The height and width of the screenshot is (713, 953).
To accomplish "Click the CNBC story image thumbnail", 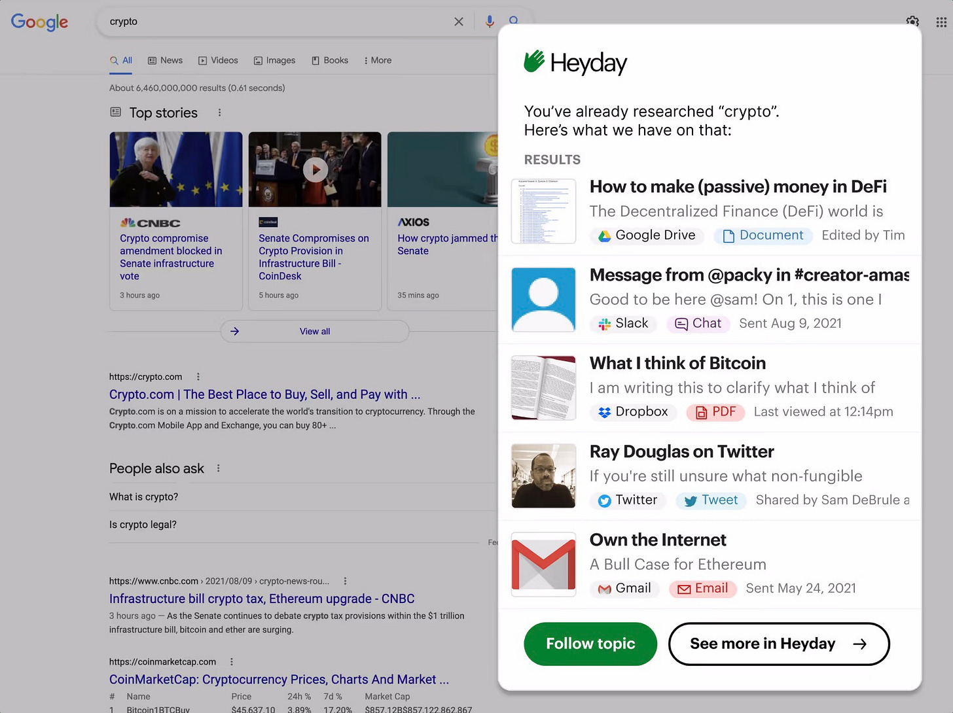I will tap(176, 169).
